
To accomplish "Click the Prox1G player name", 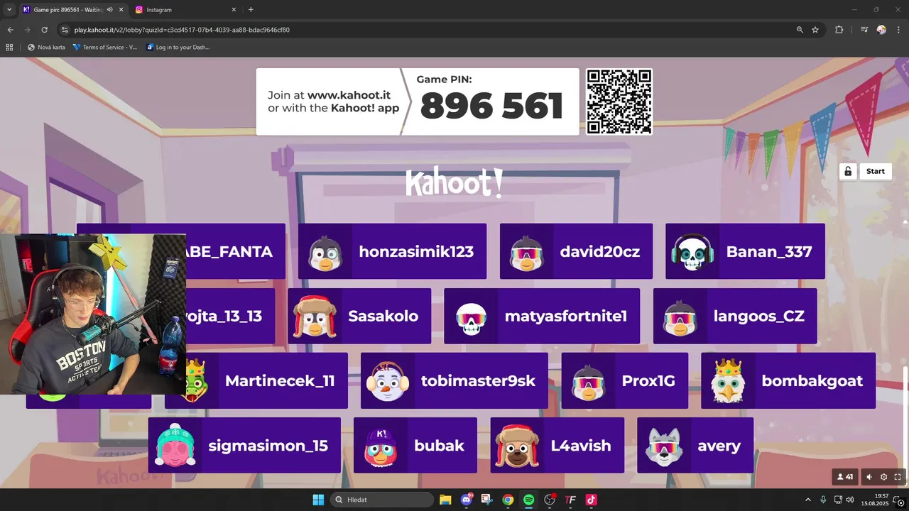I will coord(648,380).
